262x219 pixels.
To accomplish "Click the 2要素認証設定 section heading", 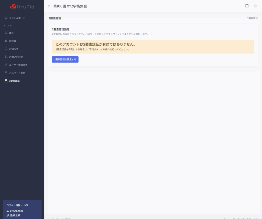I will click(x=61, y=29).
